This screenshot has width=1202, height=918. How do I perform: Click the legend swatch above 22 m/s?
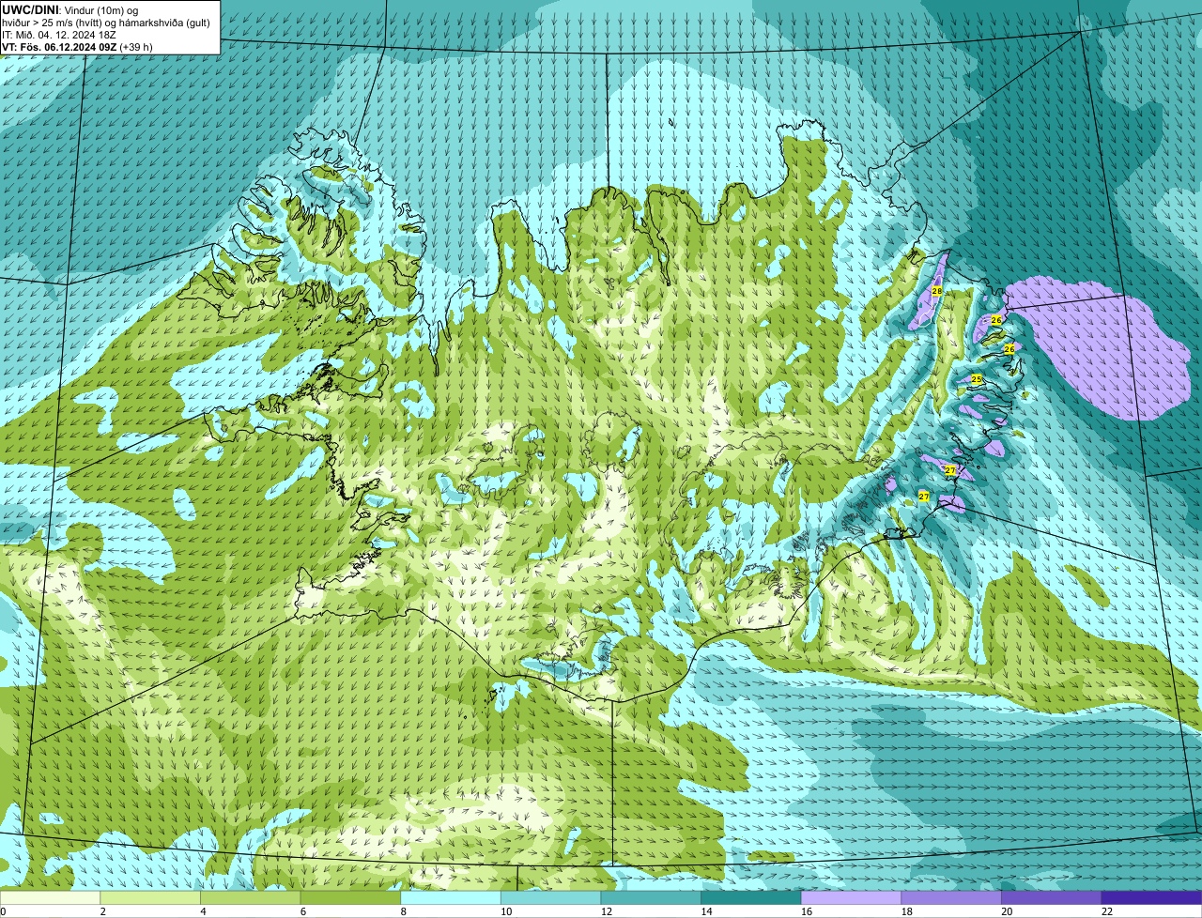[1152, 898]
